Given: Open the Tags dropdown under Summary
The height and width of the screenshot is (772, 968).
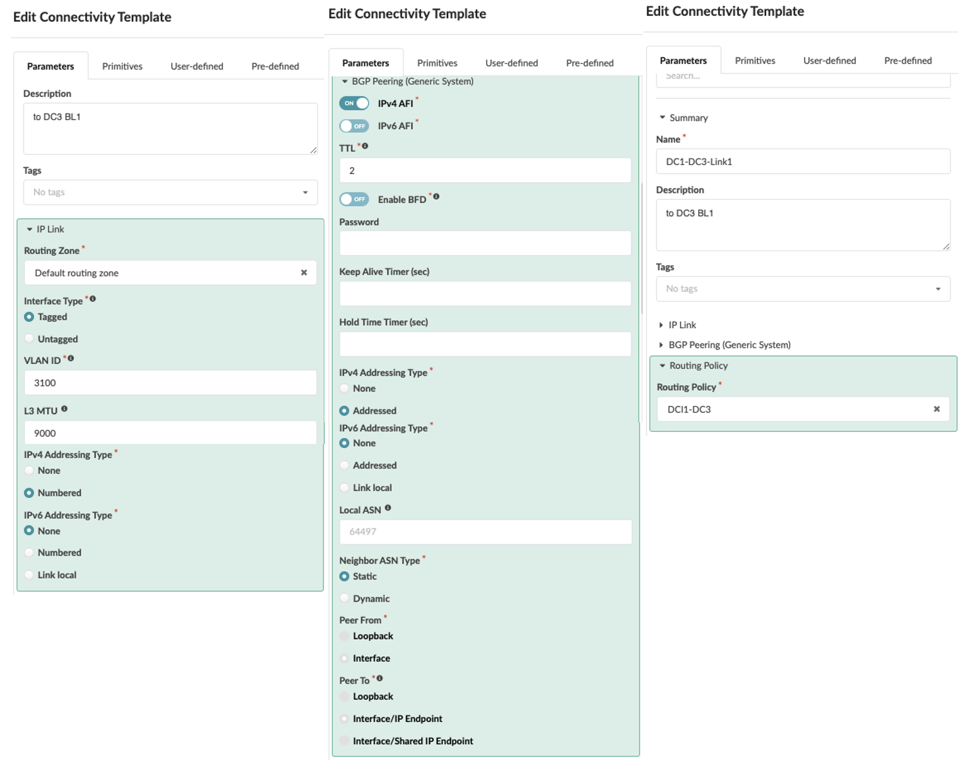Looking at the screenshot, I should 803,289.
